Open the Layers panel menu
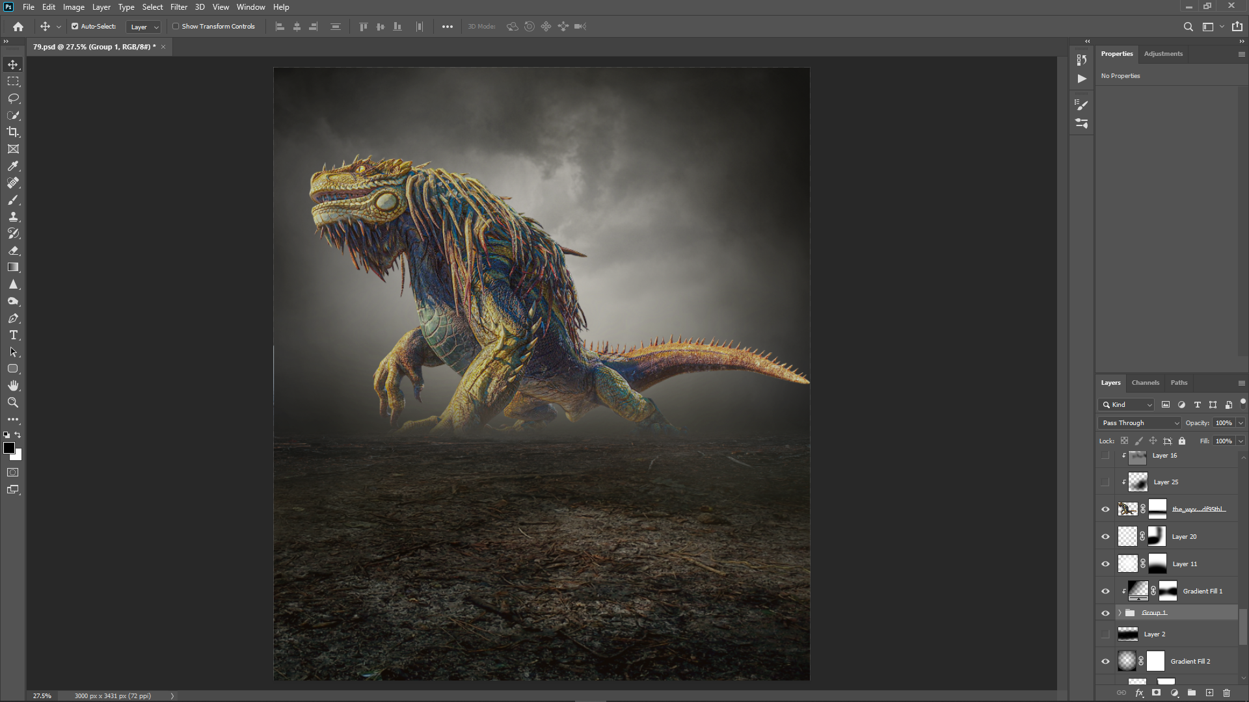The image size is (1249, 702). tap(1241, 383)
